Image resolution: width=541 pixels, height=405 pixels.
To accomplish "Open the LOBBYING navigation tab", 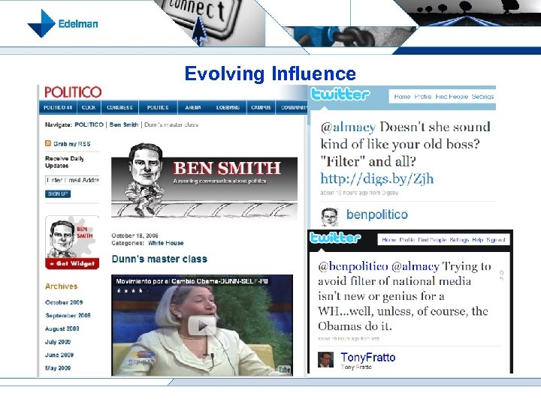I will pos(228,107).
